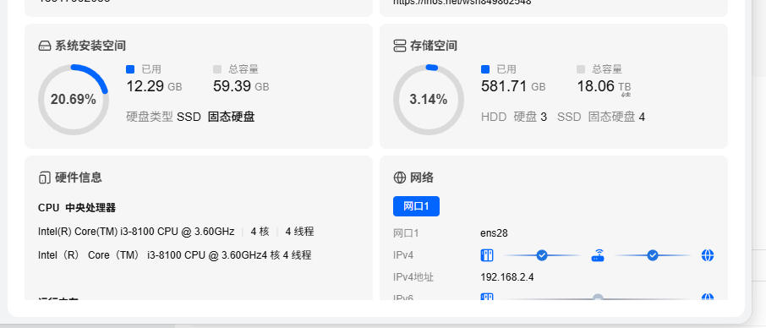
Task: Click the IPv4地址 label
Action: coord(413,277)
